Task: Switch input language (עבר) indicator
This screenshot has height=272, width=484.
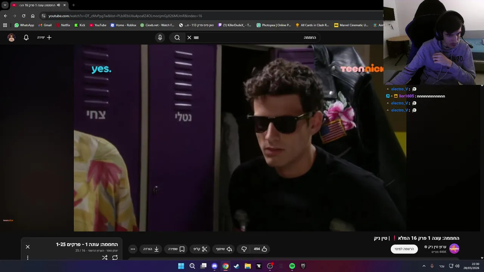Action: click(442, 266)
